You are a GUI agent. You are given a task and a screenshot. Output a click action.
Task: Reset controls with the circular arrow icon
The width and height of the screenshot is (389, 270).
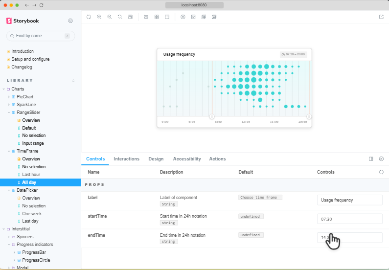(381, 172)
